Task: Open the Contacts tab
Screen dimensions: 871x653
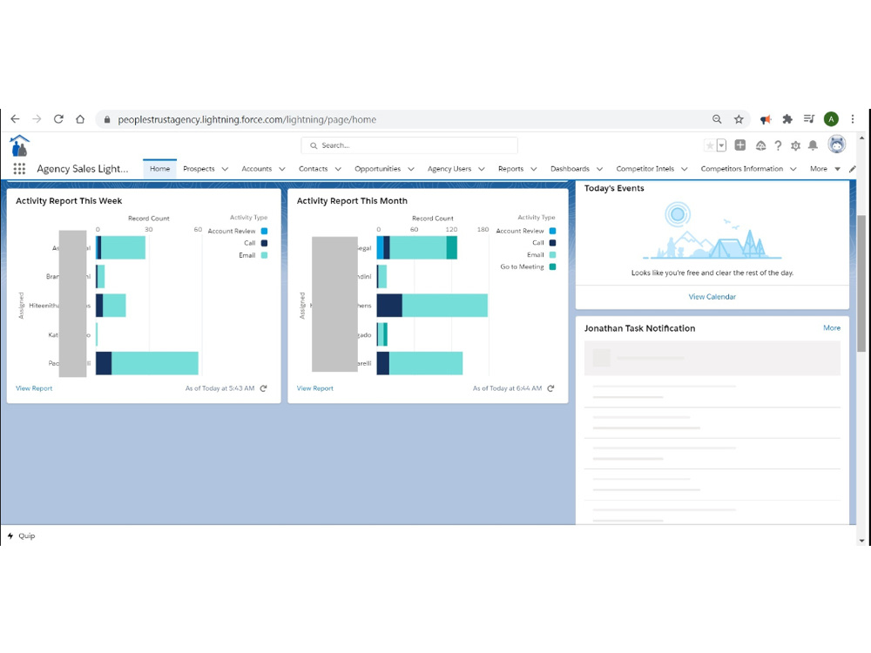Action: (x=314, y=169)
